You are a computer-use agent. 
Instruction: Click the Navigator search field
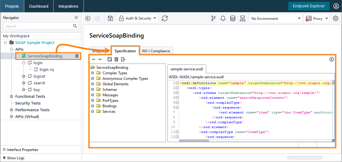click(x=38, y=26)
